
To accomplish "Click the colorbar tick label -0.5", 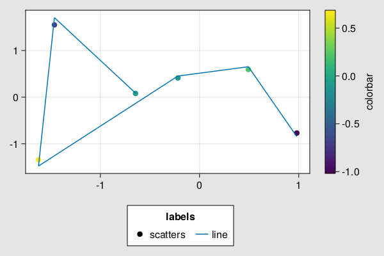I will [351, 124].
